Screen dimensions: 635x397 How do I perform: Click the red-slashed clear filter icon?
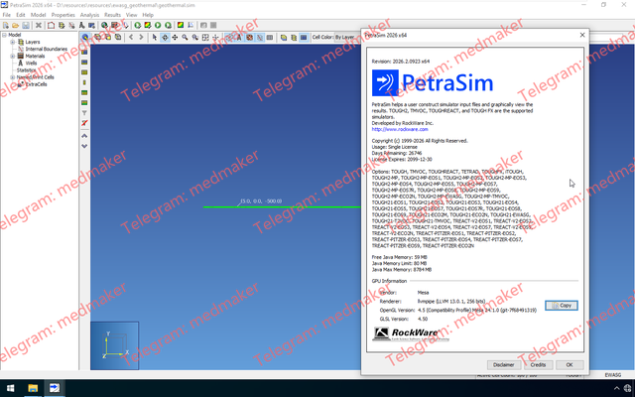tap(84, 123)
